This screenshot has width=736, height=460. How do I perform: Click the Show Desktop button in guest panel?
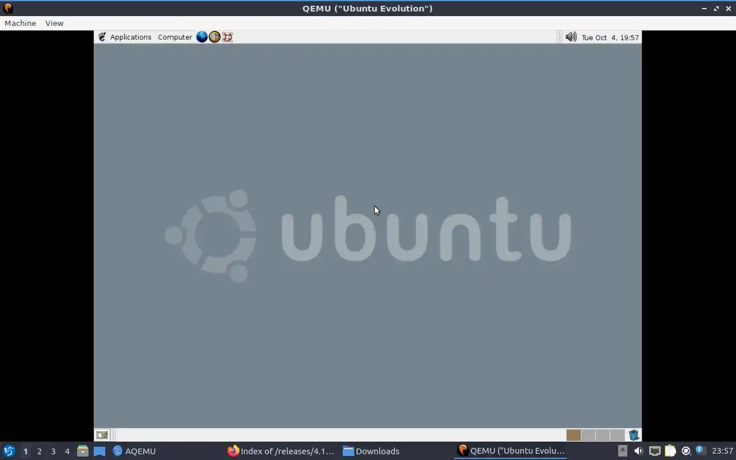102,435
